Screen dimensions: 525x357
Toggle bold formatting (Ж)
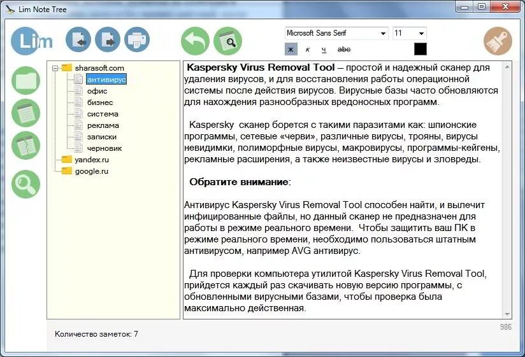click(x=291, y=50)
